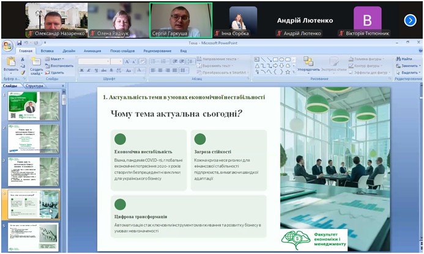Click the Paste (Вставить) icon

click(x=10, y=63)
